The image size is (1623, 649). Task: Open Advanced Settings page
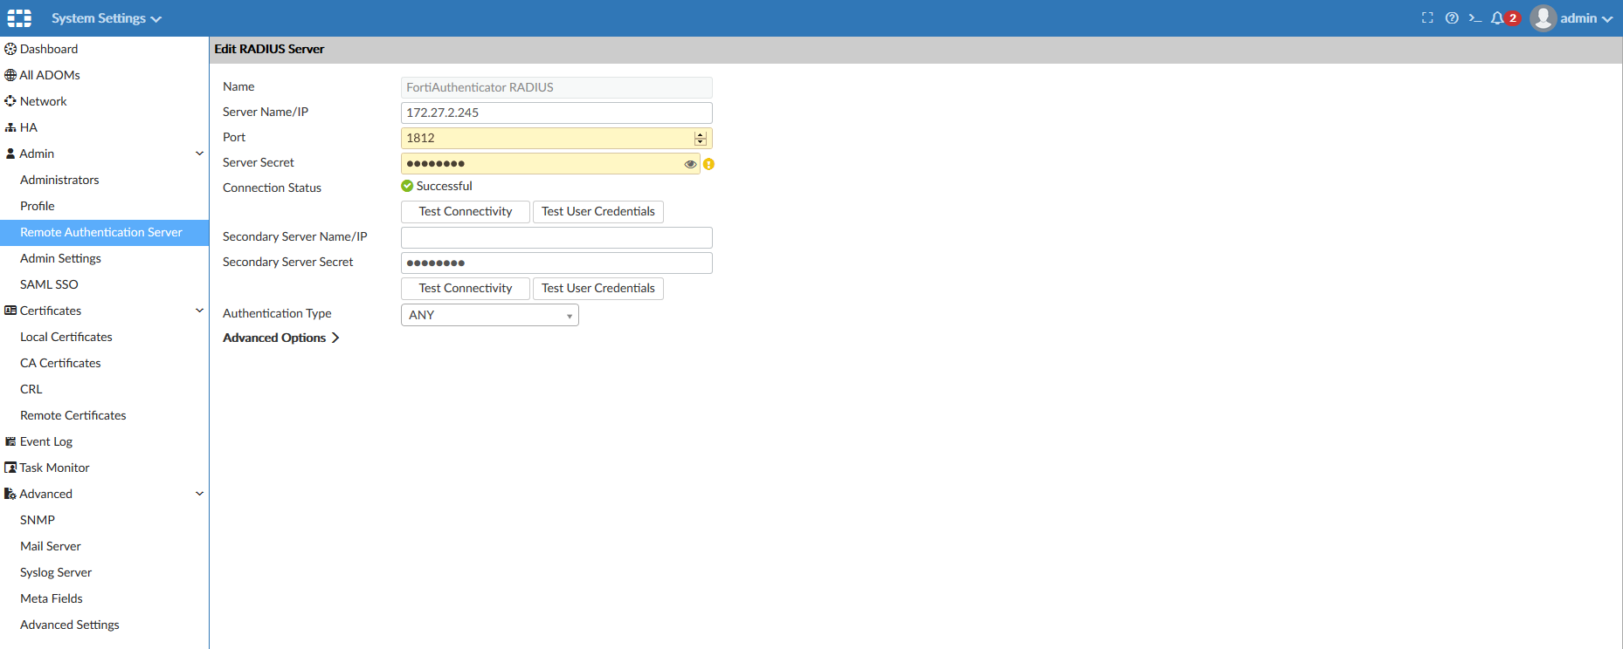70,625
